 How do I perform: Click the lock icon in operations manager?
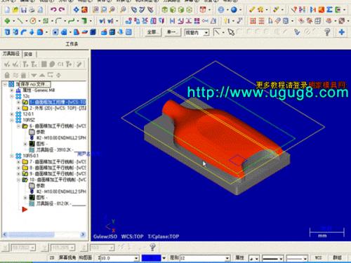click(x=7, y=75)
